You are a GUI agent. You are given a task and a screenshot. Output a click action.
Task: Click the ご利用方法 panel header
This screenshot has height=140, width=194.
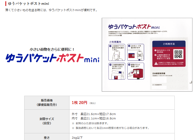(x=169, y=44)
